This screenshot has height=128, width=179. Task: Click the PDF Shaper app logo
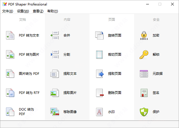(4, 4)
